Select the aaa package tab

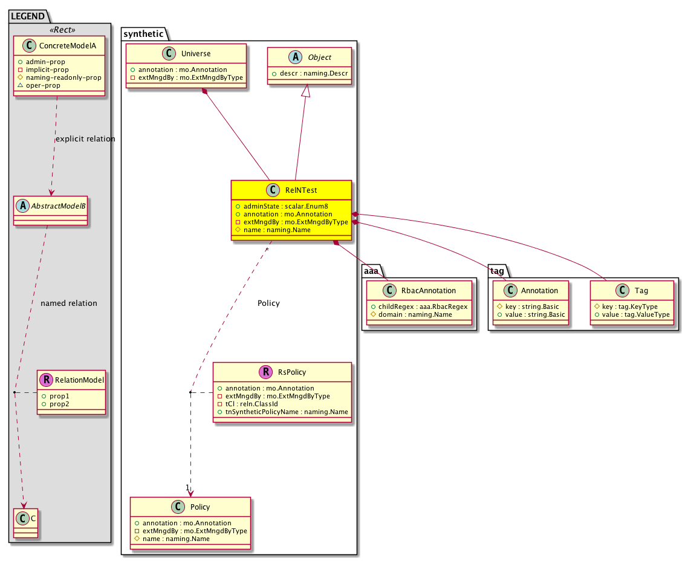(x=372, y=273)
